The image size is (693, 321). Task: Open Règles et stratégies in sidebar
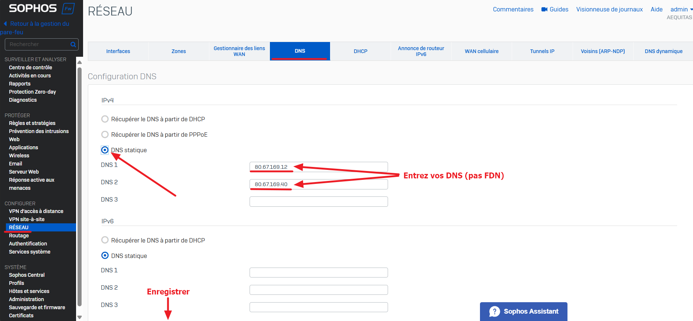[32, 123]
